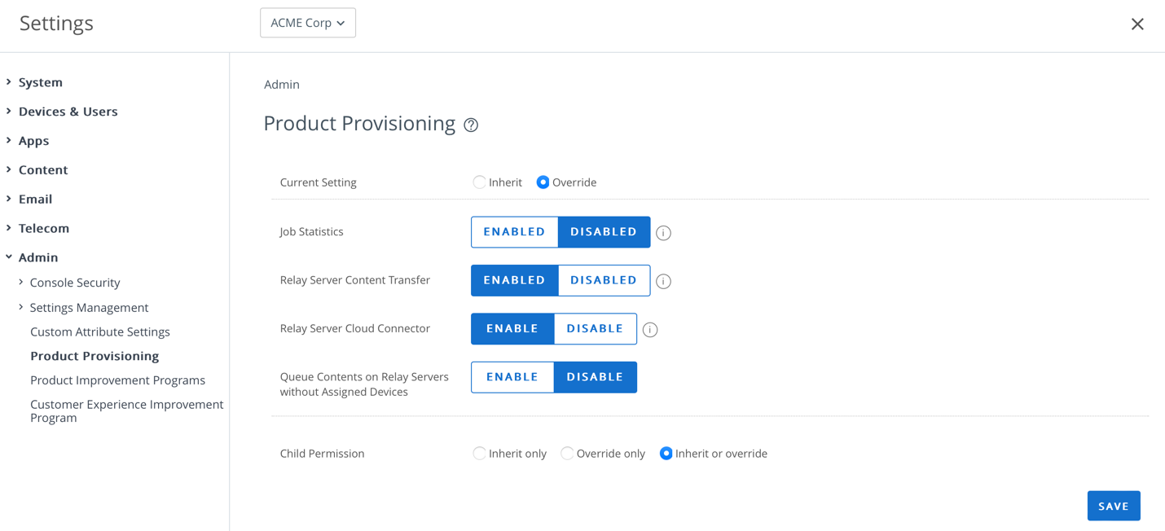Set Job Statistics to Enabled

pos(514,232)
